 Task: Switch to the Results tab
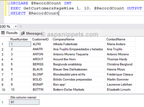click(x=10, y=33)
